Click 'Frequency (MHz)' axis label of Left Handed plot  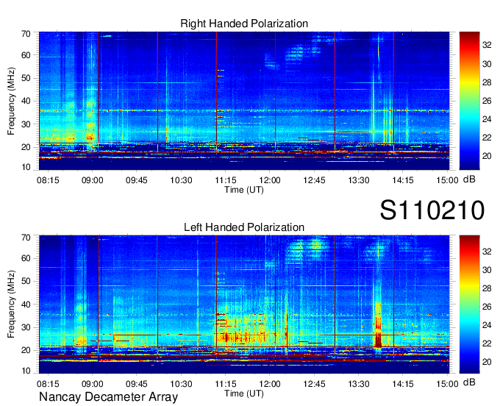pyautogui.click(x=11, y=304)
